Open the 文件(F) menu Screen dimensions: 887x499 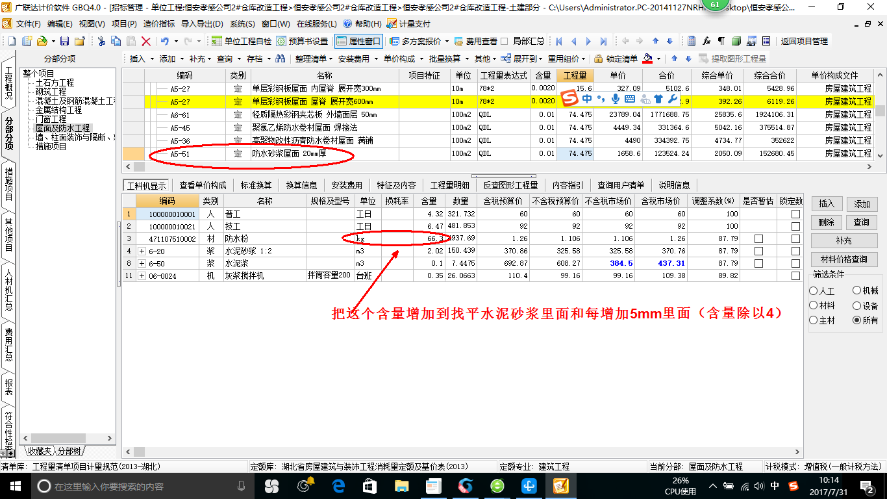(x=27, y=23)
